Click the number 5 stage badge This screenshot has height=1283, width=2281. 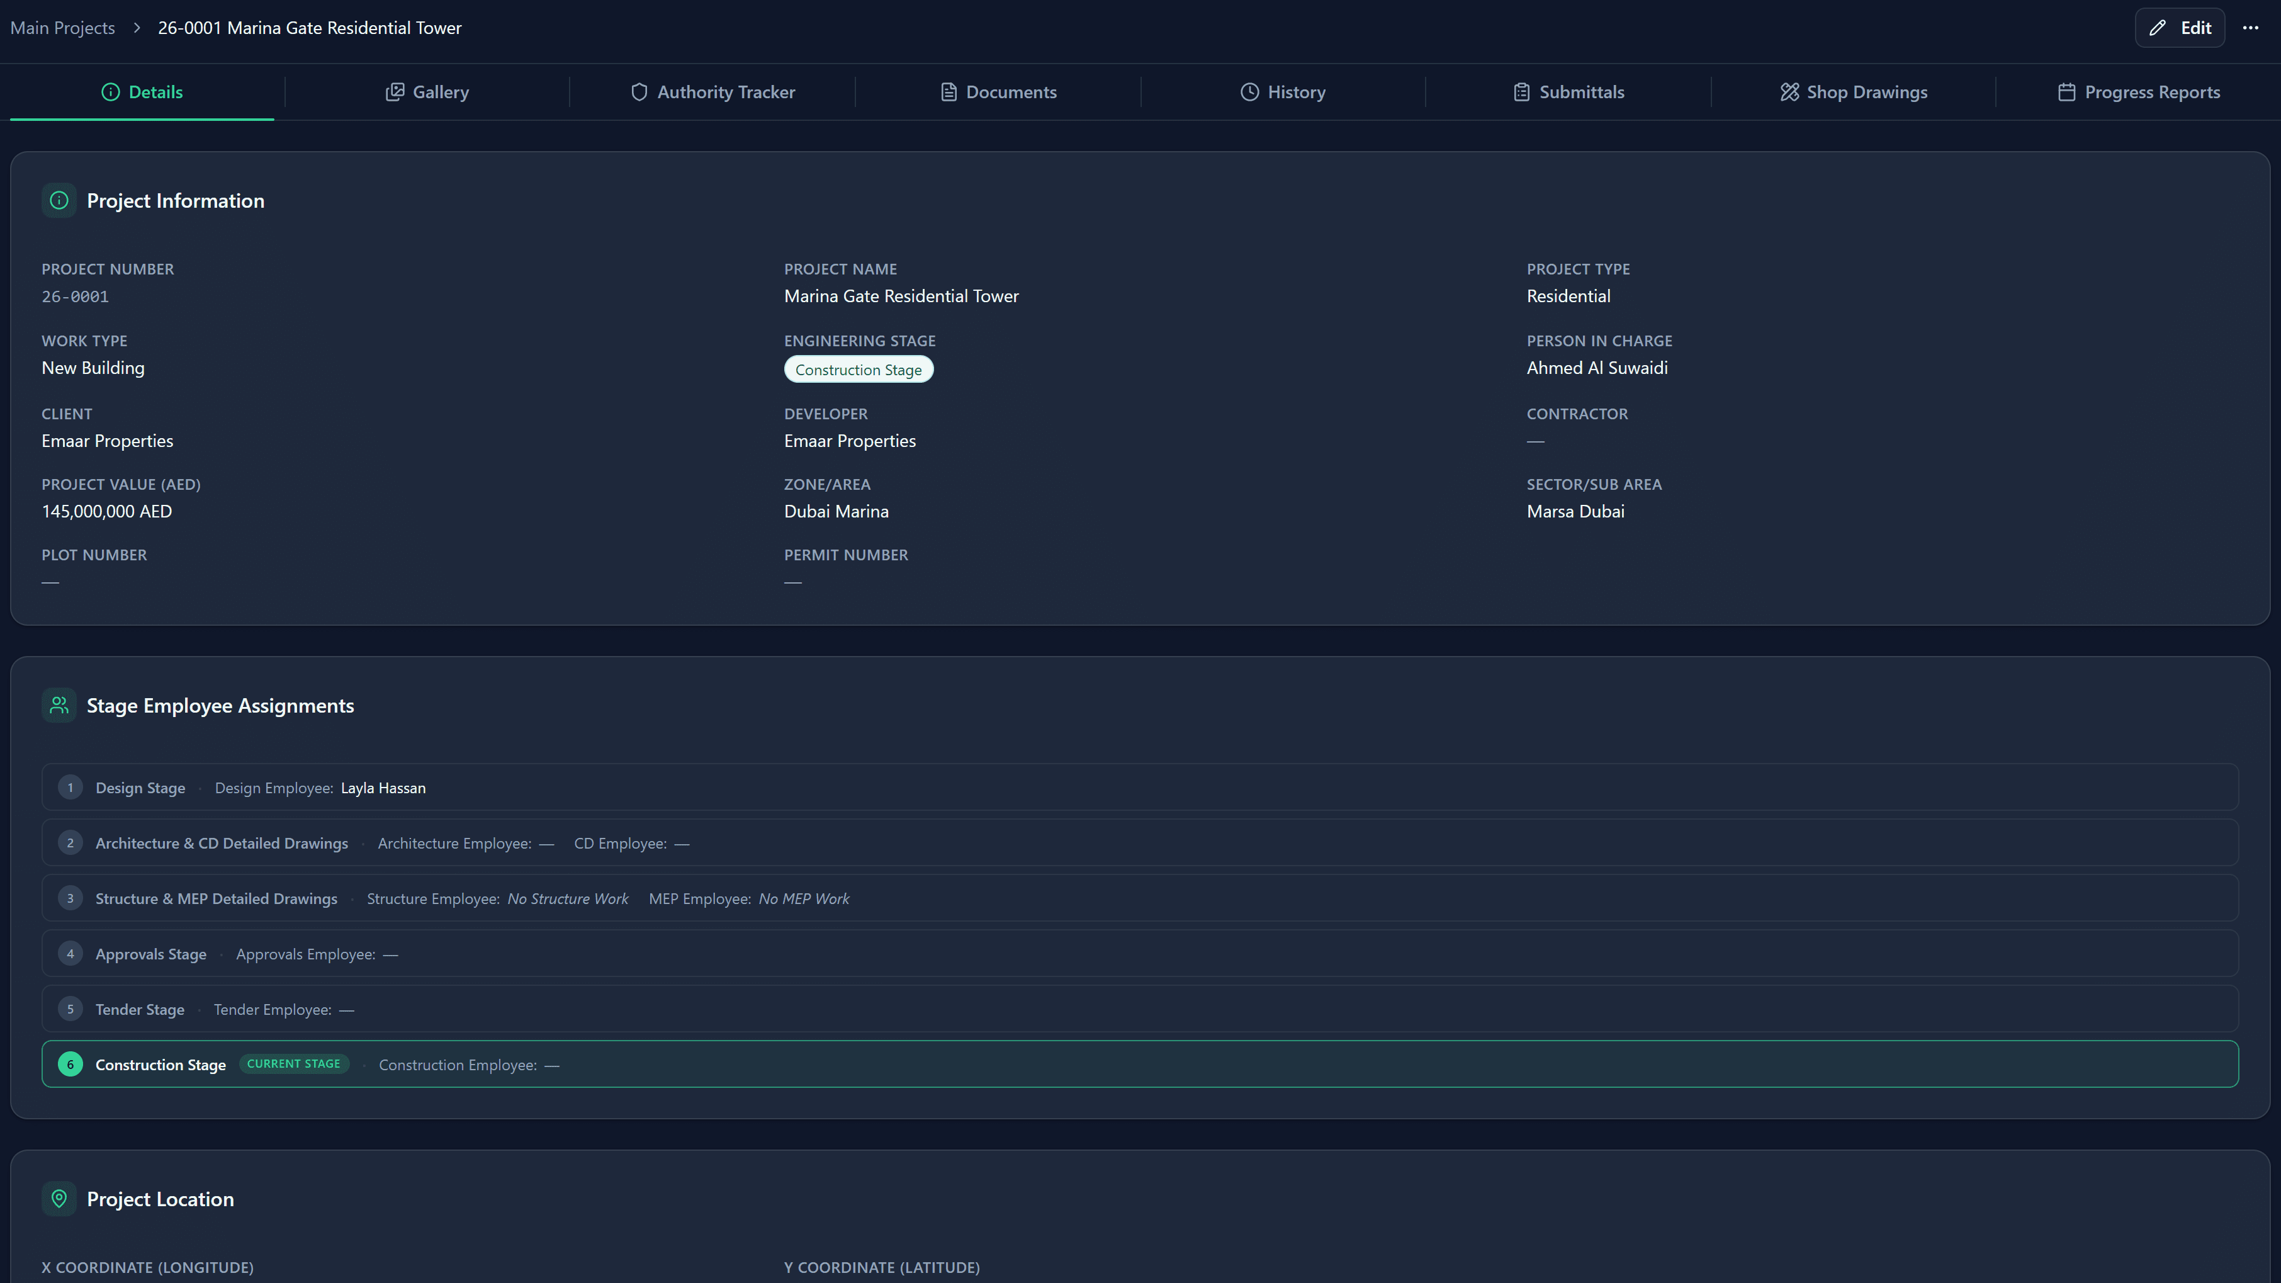pos(71,1009)
